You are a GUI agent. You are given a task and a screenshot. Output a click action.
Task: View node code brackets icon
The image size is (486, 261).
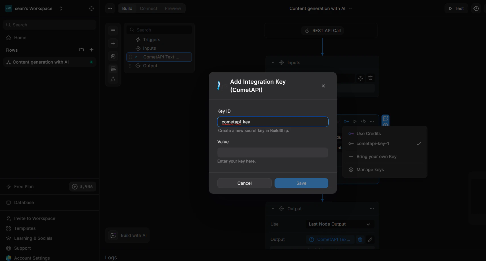click(x=363, y=121)
